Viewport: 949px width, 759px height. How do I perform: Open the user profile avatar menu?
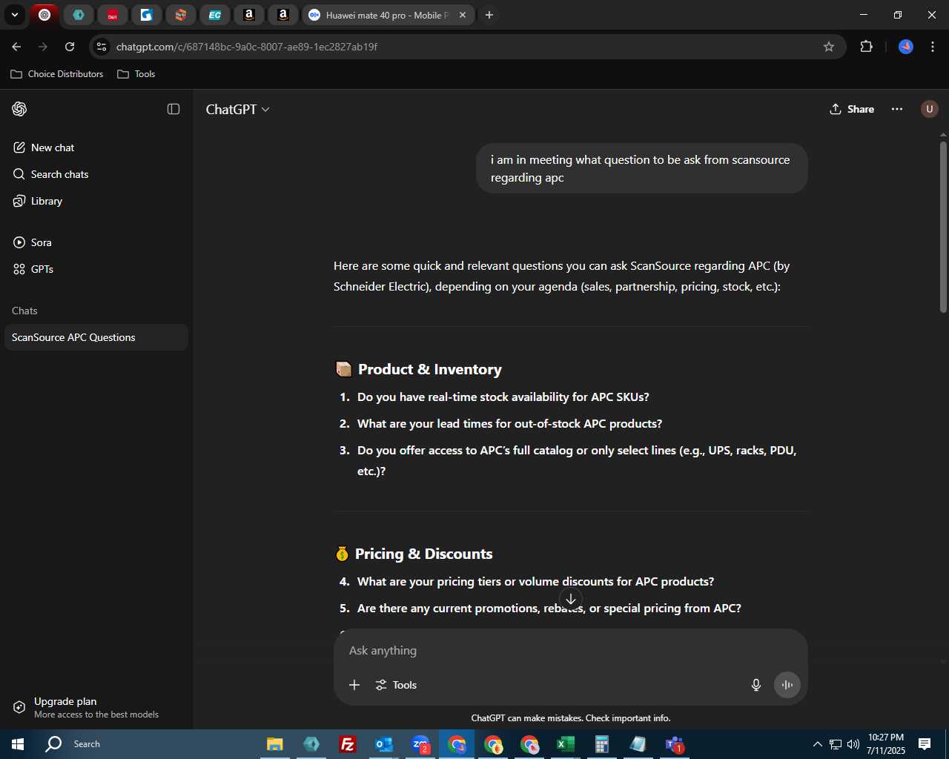[x=929, y=109]
